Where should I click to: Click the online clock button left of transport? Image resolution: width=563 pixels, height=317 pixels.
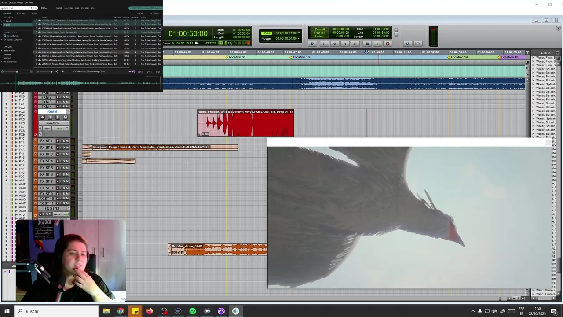click(312, 44)
